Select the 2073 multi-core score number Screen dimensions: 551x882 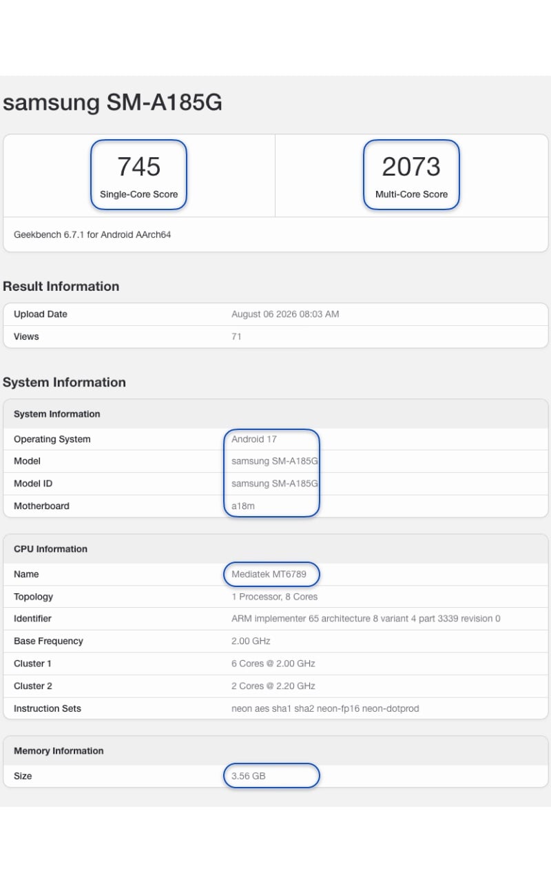(x=411, y=167)
